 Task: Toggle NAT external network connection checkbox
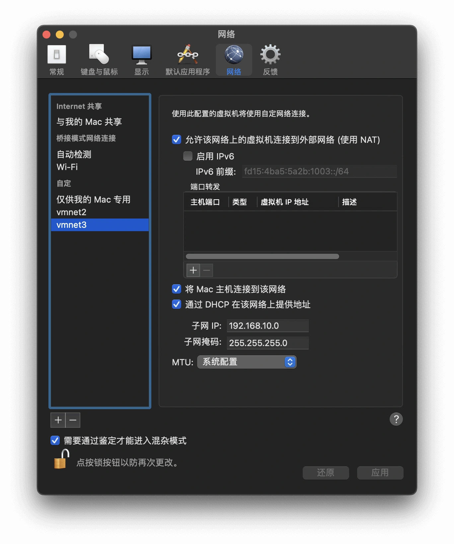click(177, 139)
